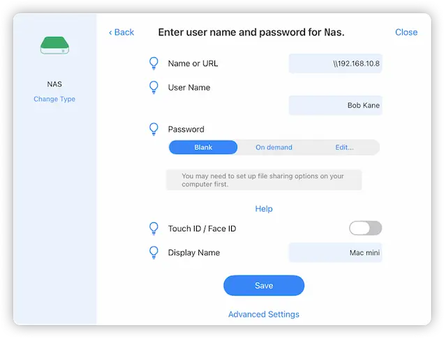444x338 pixels.
Task: Click the Name or URL address field
Action: pos(335,63)
